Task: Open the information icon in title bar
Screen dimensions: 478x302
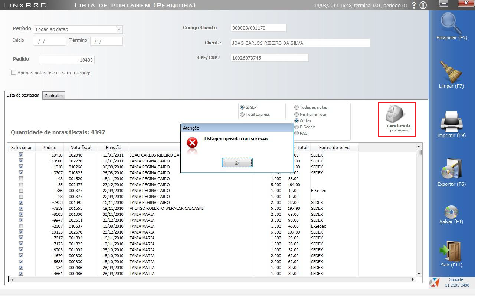Action: pos(423,6)
